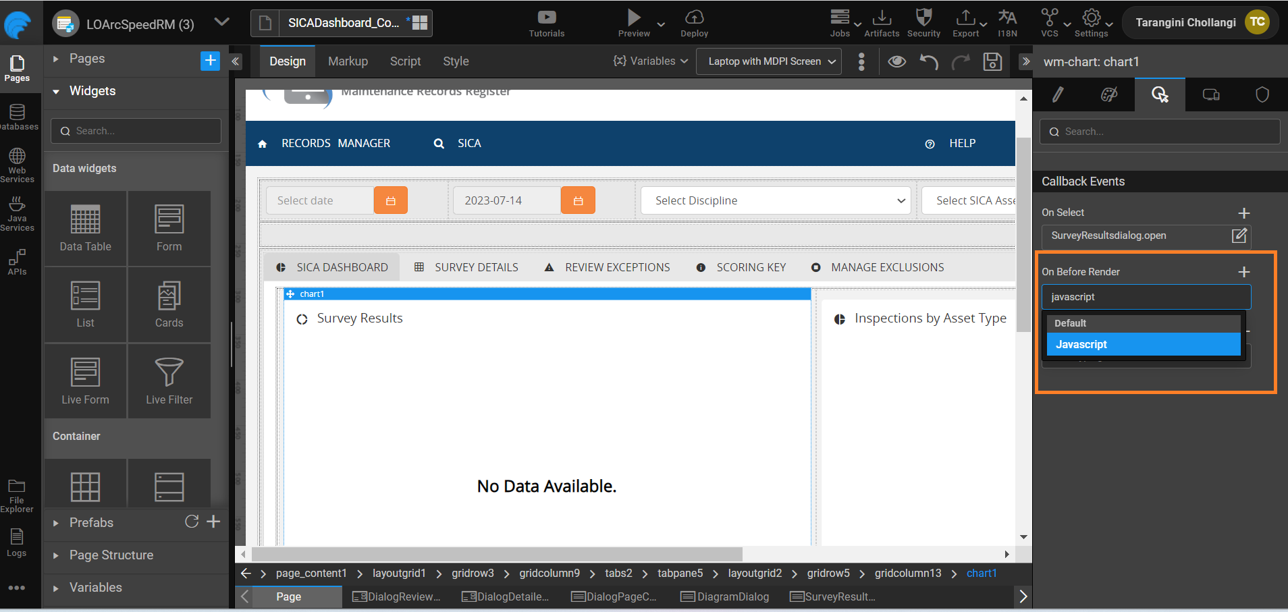Click the widgets Search input field
The image size is (1288, 612).
click(x=136, y=131)
